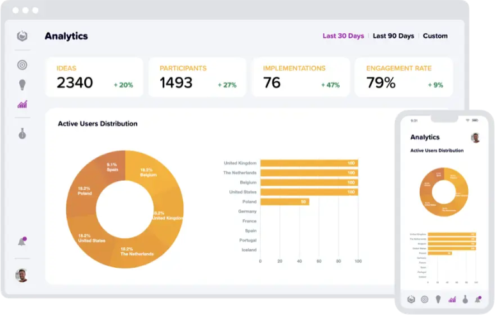Click the Belgium bar in chart
This screenshot has width=495, height=315.
pos(309,182)
